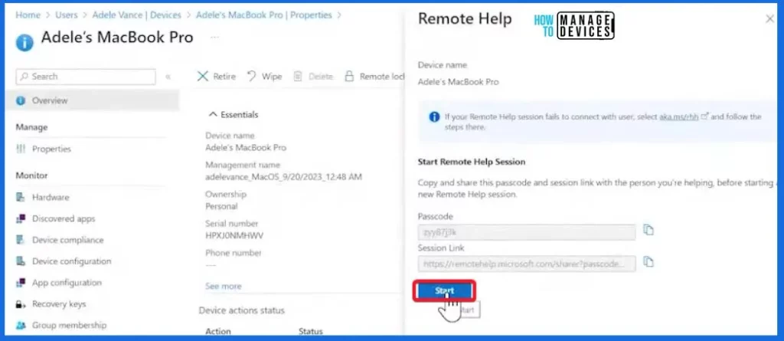Open Hardware under Monitor
784x341 pixels.
click(x=51, y=197)
